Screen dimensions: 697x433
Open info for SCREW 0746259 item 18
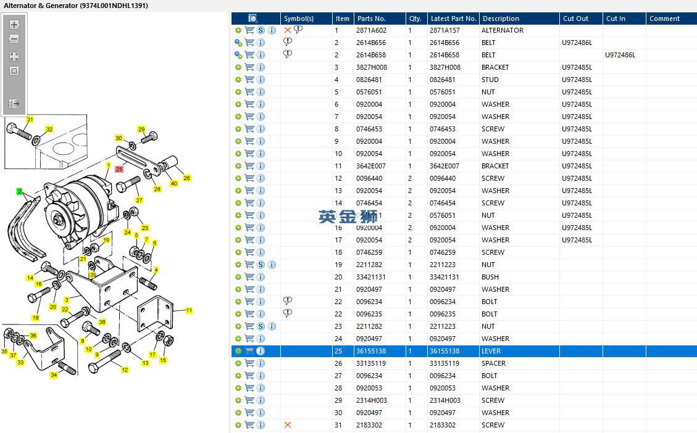coord(261,252)
